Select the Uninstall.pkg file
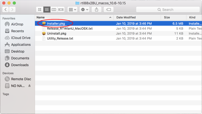The width and height of the screenshot is (202, 114). pos(118,34)
